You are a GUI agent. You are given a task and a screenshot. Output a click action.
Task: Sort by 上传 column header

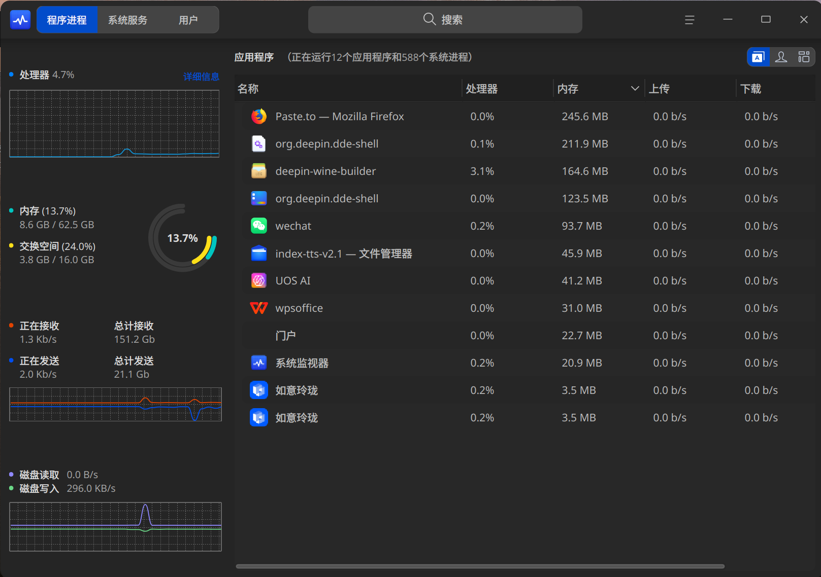click(690, 89)
